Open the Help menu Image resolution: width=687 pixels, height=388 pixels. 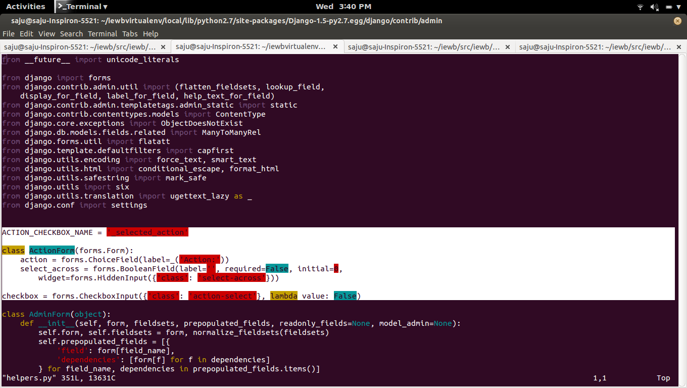point(151,34)
